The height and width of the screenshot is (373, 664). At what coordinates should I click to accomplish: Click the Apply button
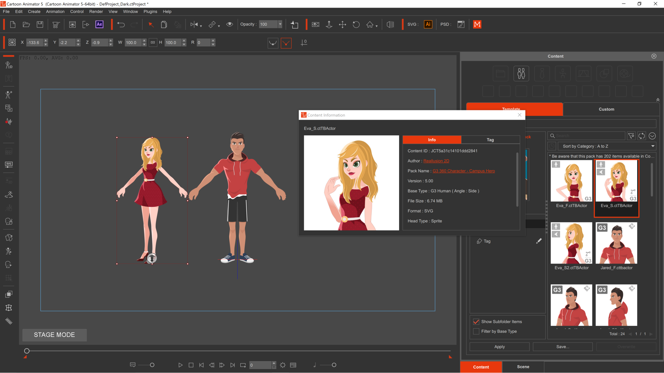(x=499, y=347)
